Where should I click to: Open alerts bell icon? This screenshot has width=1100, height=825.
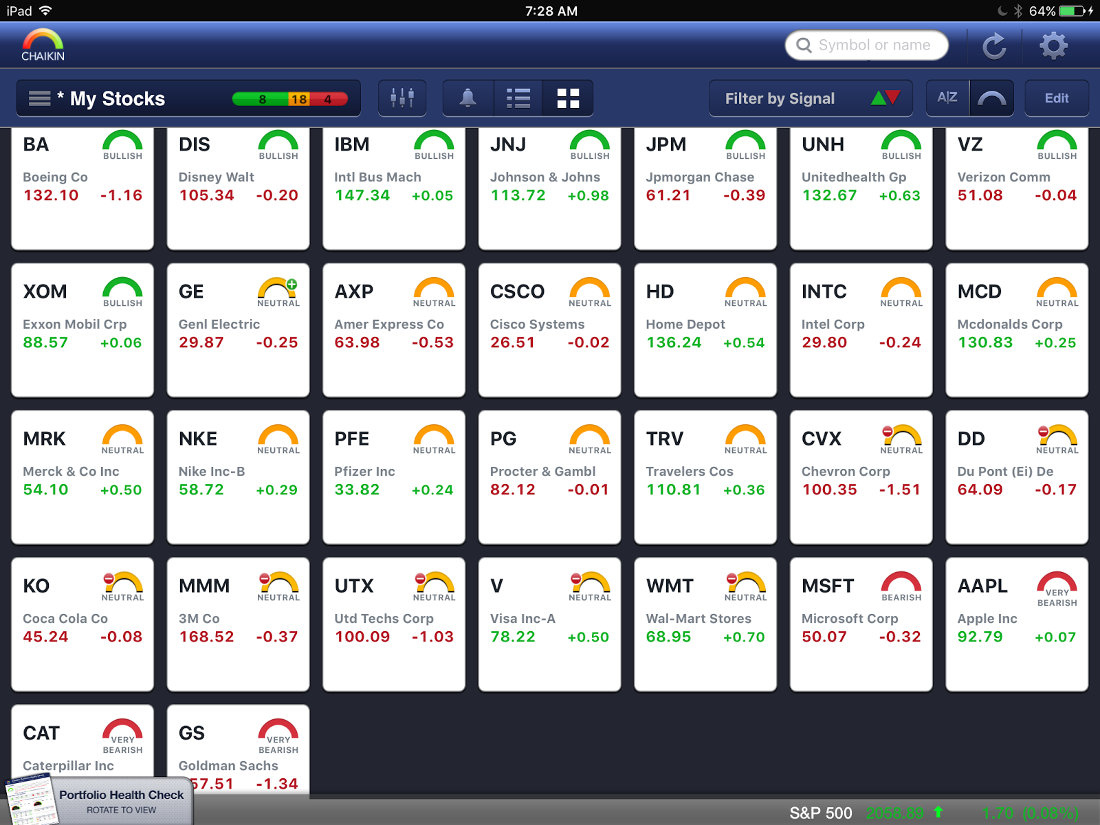click(468, 98)
